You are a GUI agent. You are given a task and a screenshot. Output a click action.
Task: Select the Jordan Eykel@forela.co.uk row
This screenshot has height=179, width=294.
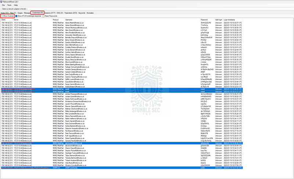pyautogui.click(x=122, y=96)
